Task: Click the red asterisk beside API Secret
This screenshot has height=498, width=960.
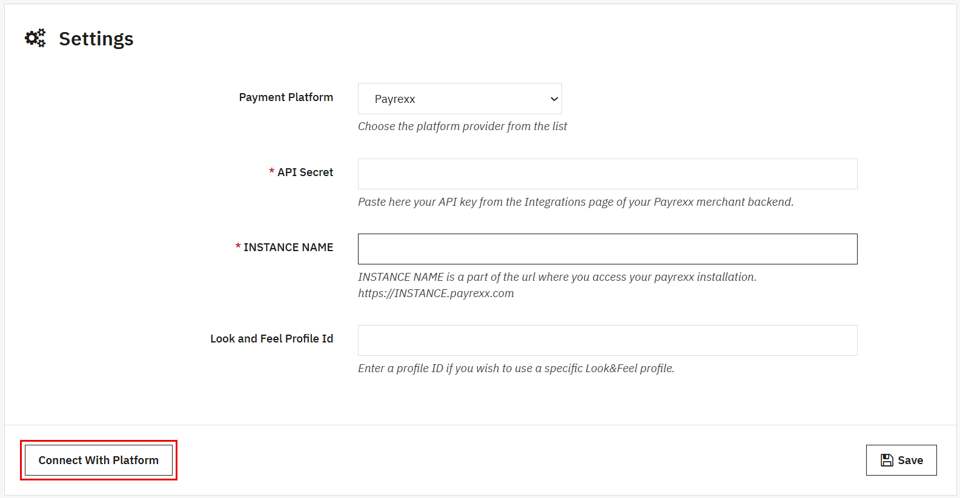Action: [x=271, y=172]
